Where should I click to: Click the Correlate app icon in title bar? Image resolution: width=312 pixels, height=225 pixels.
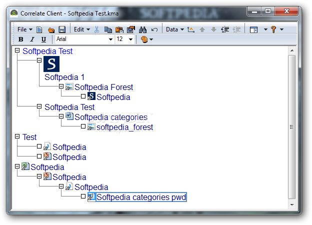[14, 13]
